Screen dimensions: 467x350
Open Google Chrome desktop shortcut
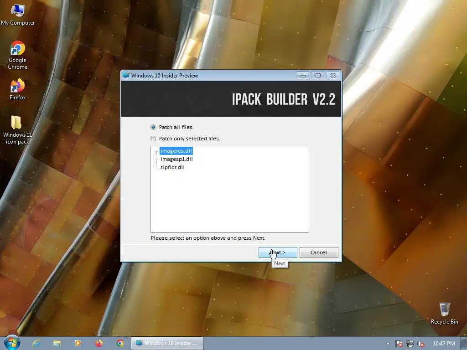point(18,55)
